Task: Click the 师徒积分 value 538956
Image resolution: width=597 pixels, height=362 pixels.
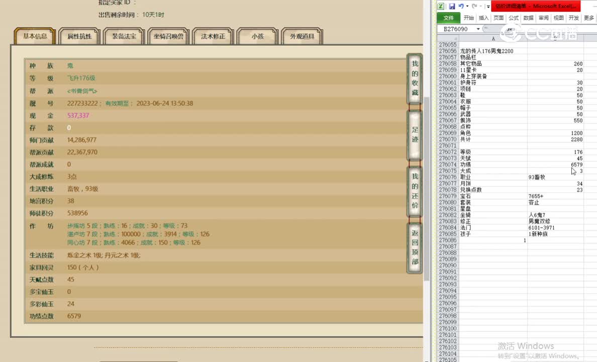Action: [78, 213]
